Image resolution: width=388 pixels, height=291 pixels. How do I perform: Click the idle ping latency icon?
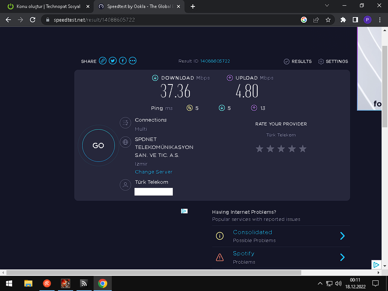[x=189, y=108]
